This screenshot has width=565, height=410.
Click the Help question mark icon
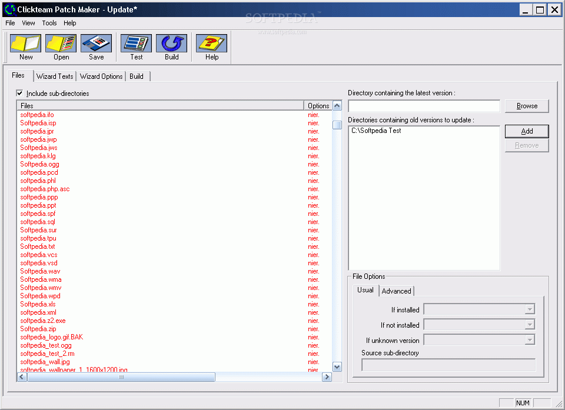pyautogui.click(x=211, y=43)
